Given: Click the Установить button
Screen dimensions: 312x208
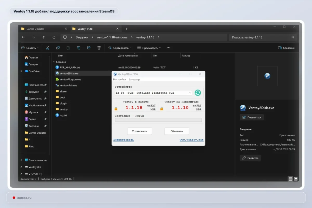Looking at the screenshot, I should click(140, 131).
